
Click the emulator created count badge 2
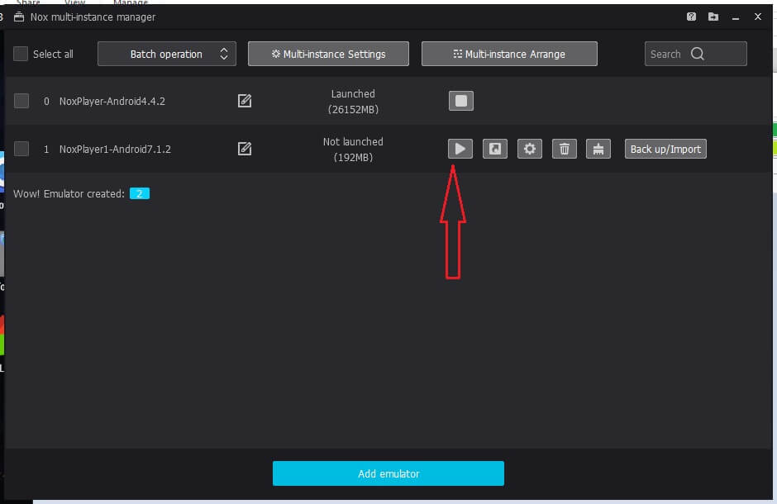(139, 193)
